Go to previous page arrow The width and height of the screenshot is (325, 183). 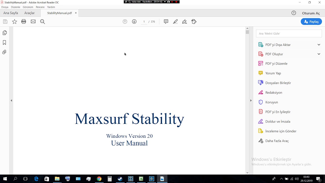pos(125,22)
